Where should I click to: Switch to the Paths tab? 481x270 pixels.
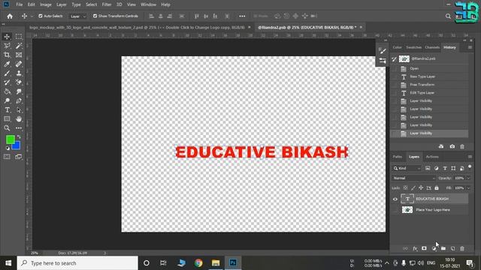[398, 157]
